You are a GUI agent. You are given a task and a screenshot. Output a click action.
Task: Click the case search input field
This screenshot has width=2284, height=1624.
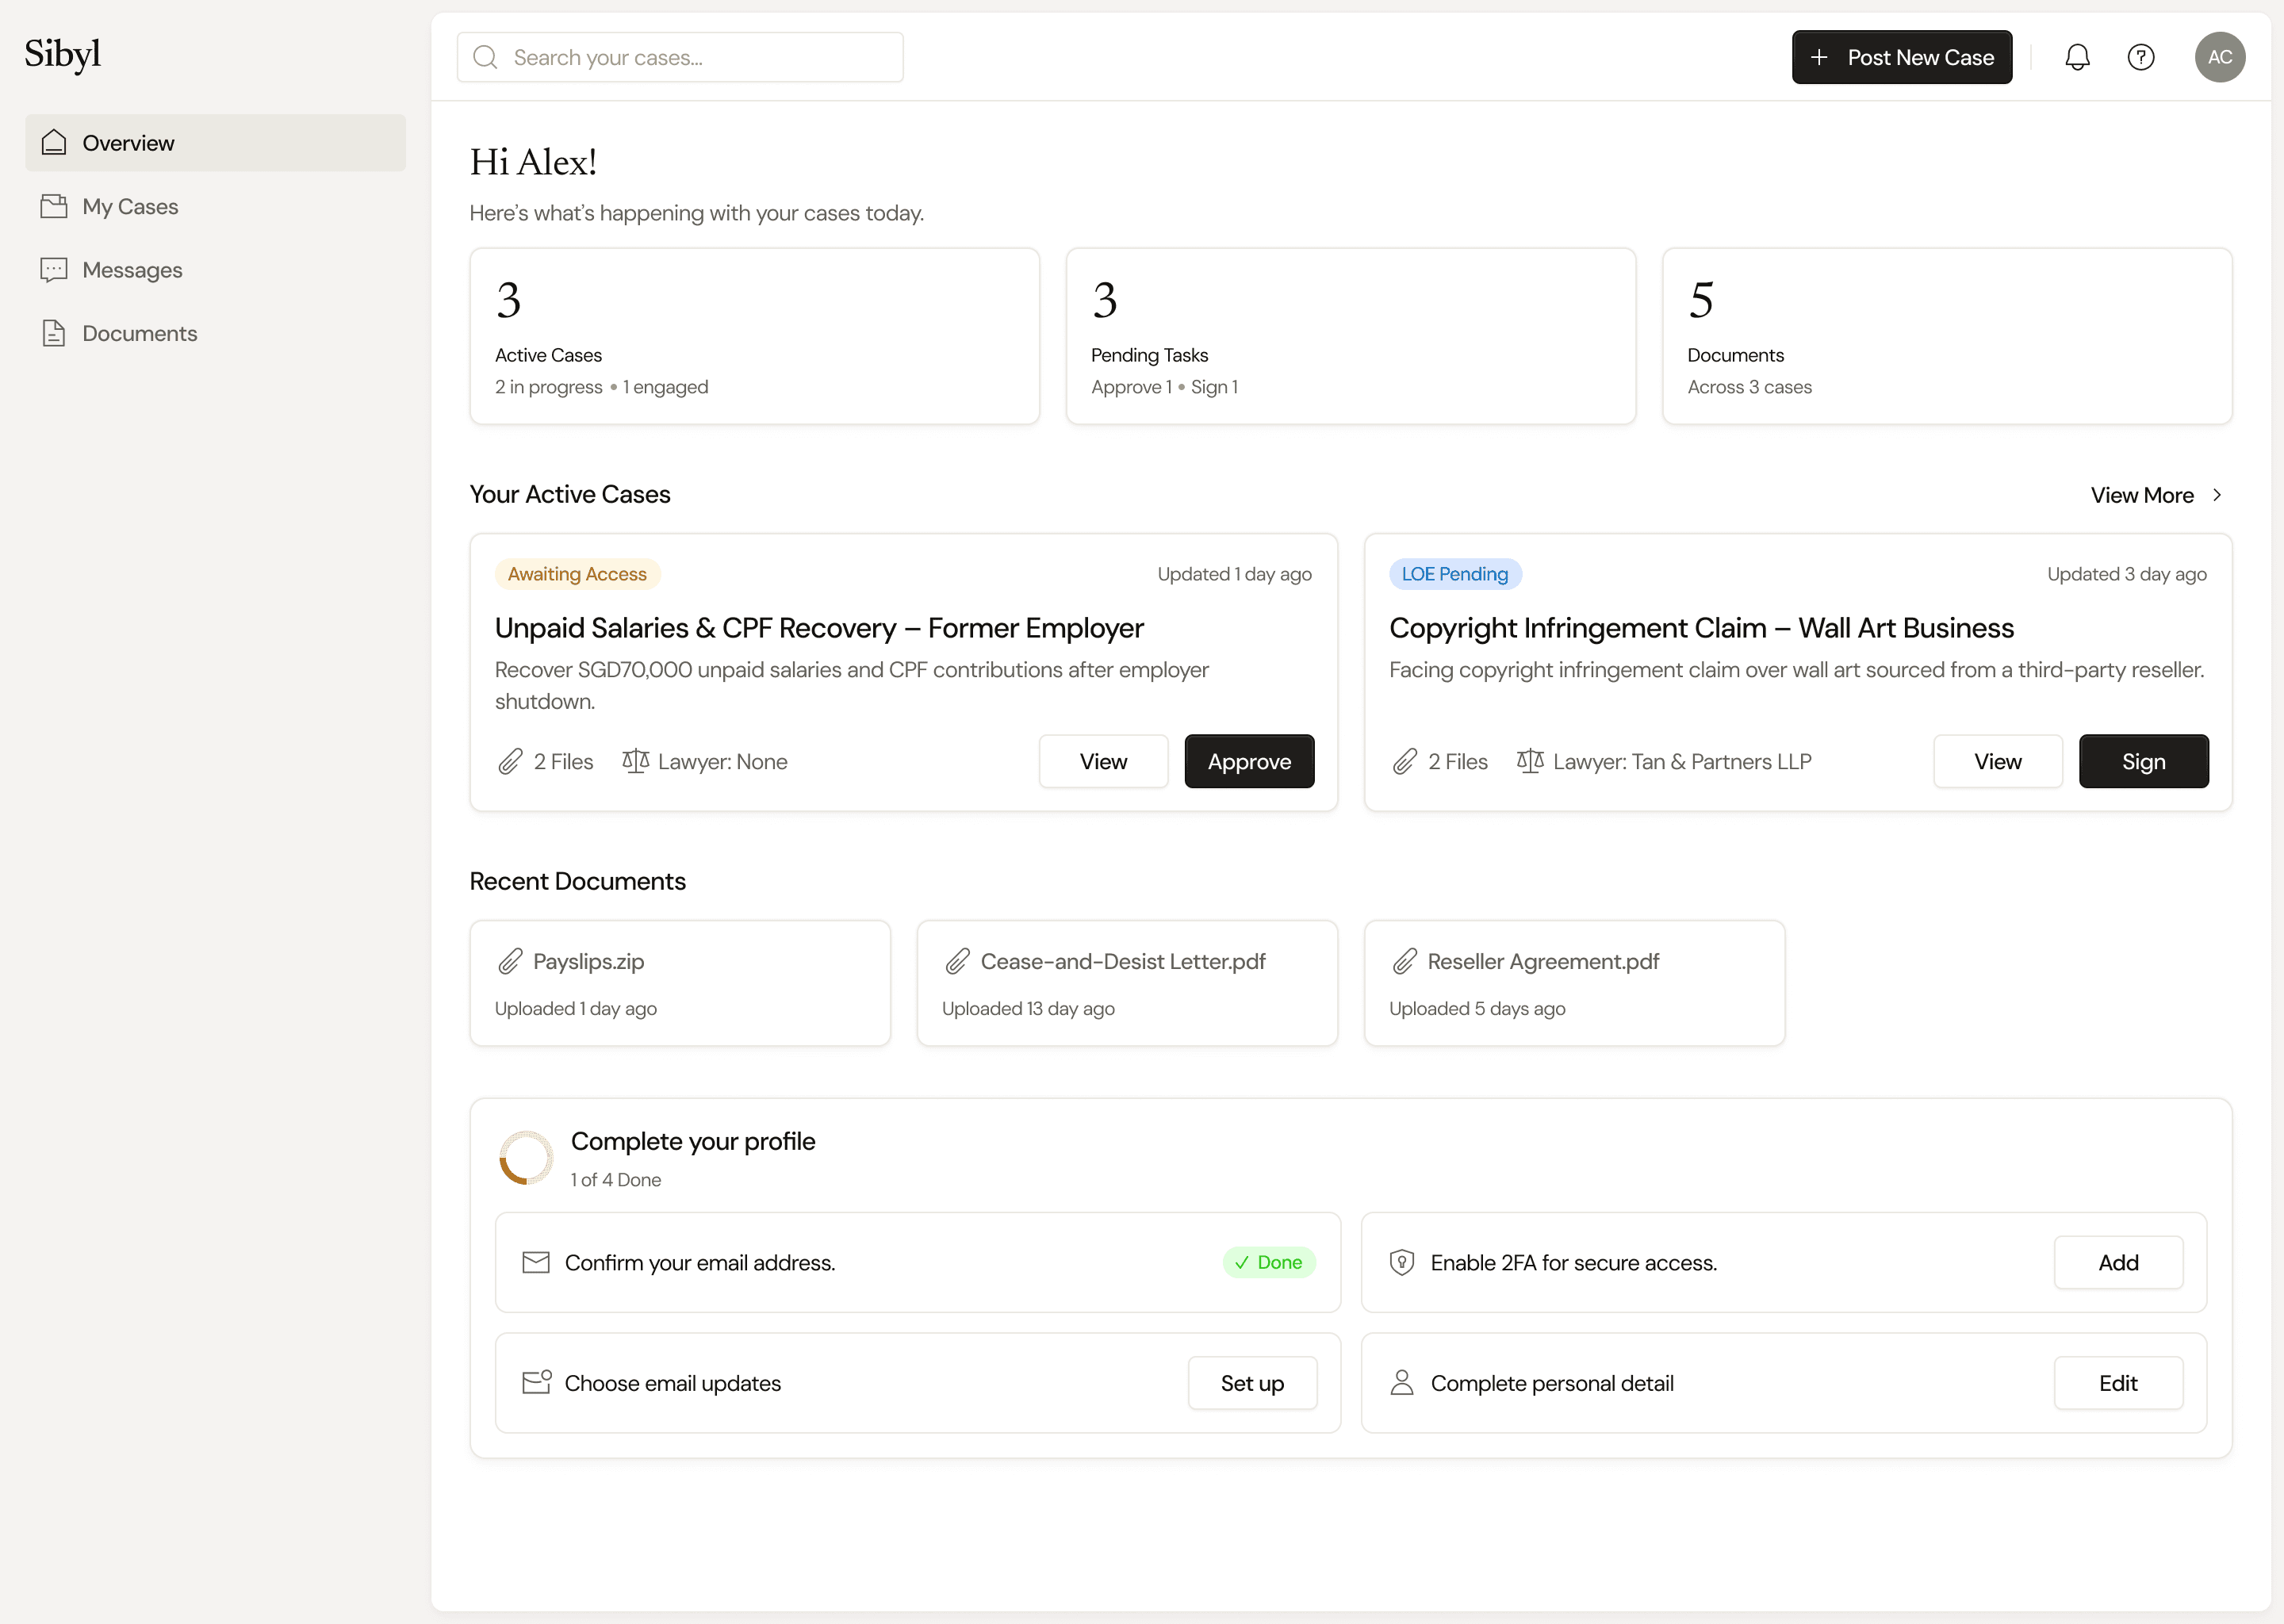pos(680,57)
